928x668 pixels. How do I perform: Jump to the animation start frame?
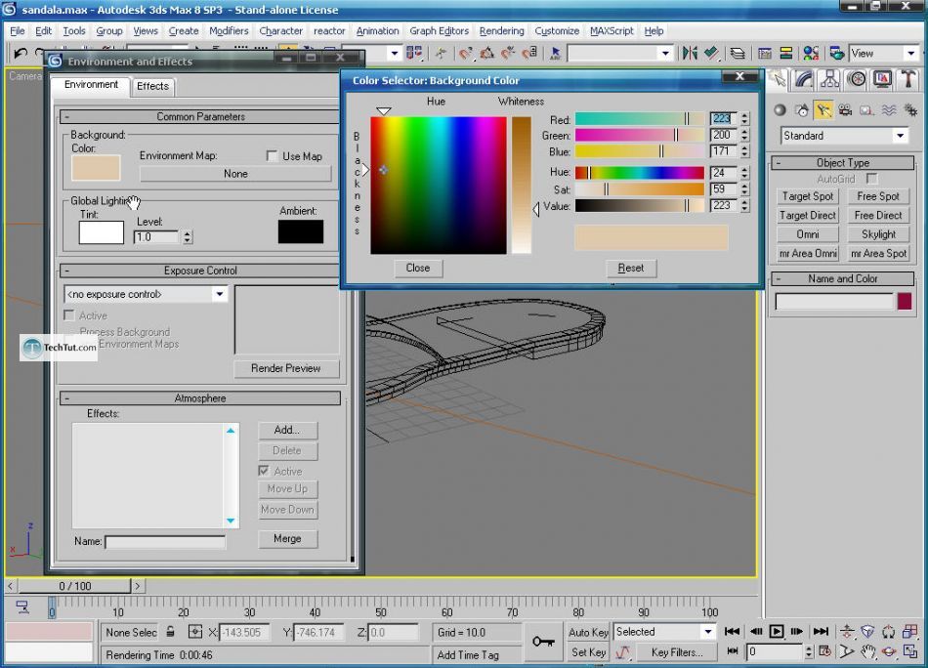point(732,631)
